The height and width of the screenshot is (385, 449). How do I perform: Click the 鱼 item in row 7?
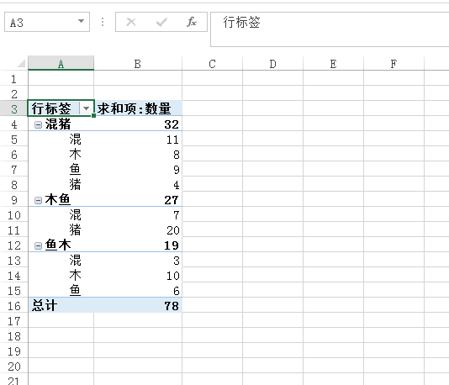(x=75, y=170)
